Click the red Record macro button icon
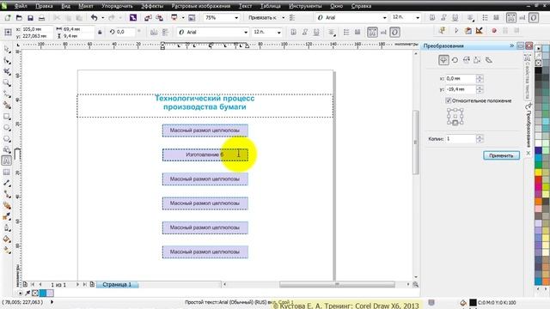 (494, 31)
